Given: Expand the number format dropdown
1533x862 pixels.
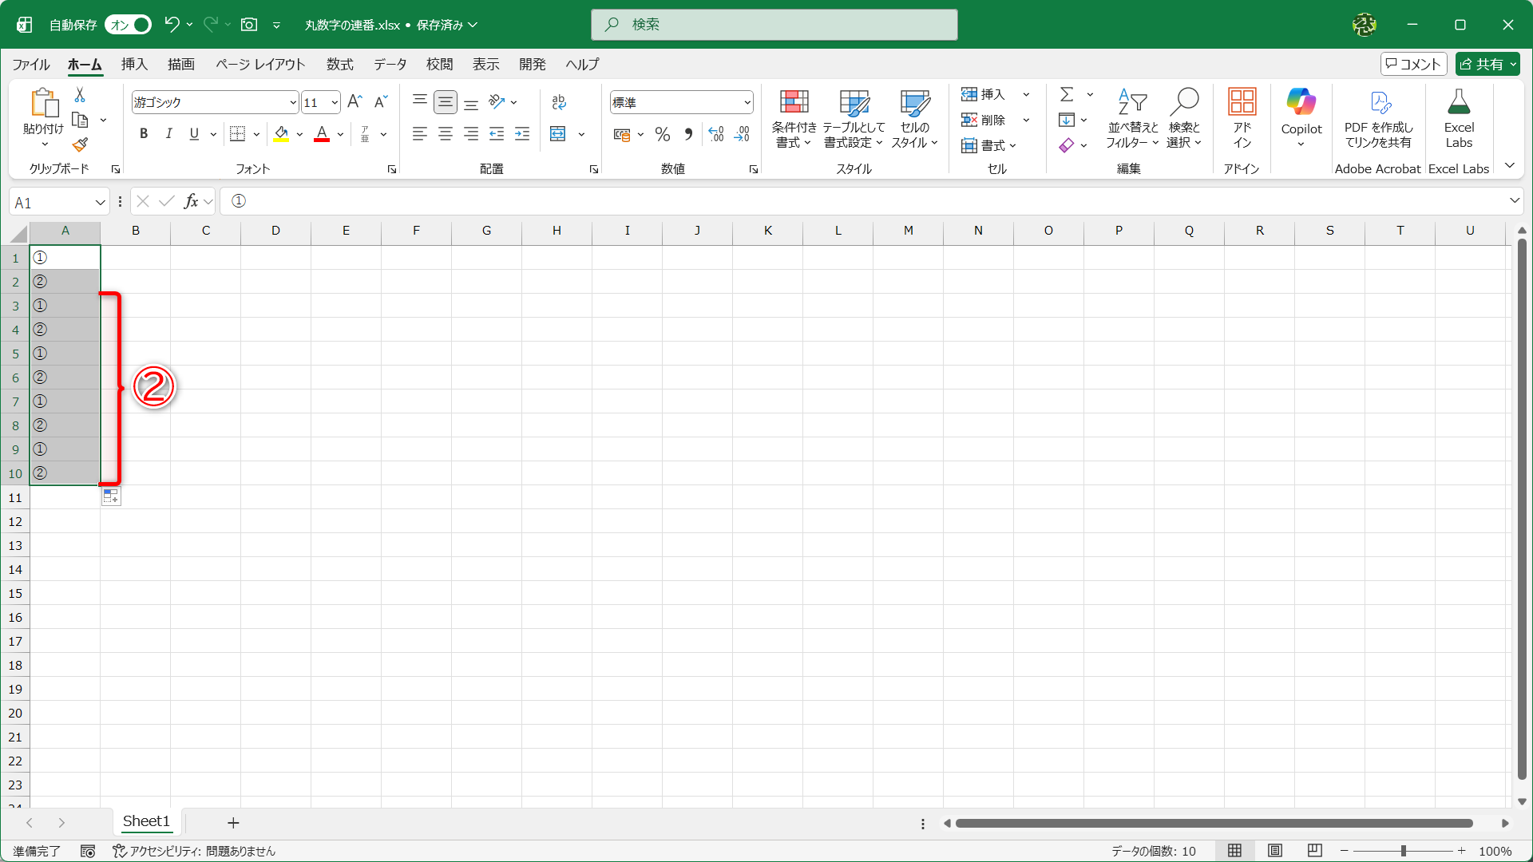Looking at the screenshot, I should pos(747,102).
